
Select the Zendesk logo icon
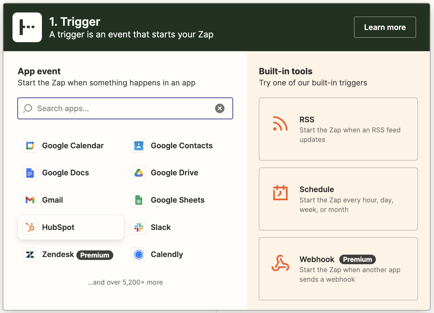coord(30,255)
